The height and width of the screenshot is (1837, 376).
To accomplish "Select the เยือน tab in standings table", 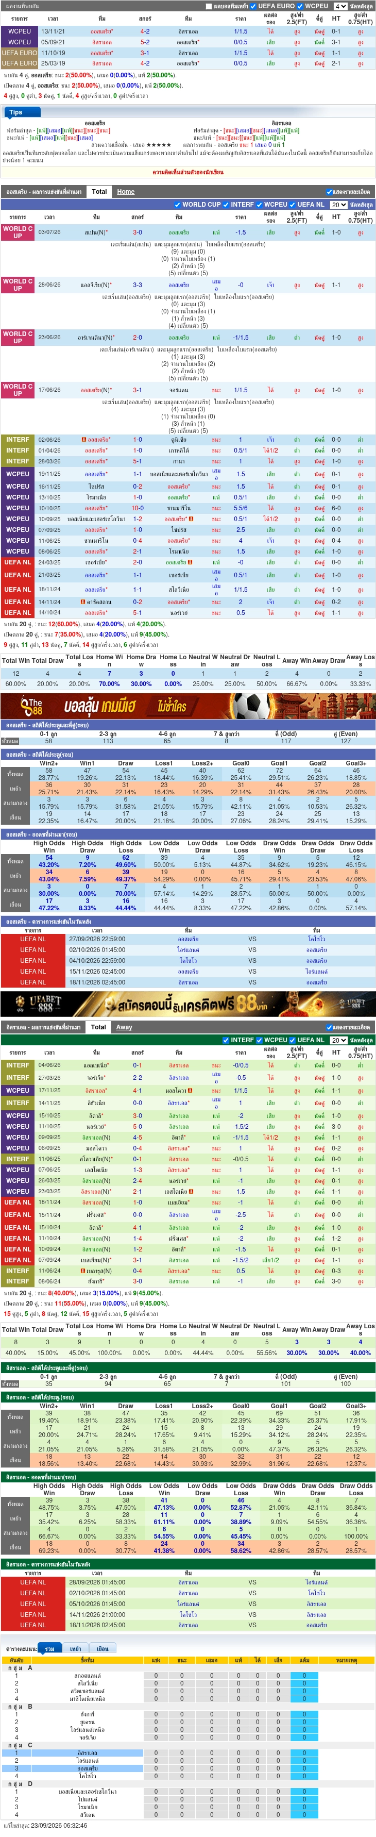I will [102, 1649].
